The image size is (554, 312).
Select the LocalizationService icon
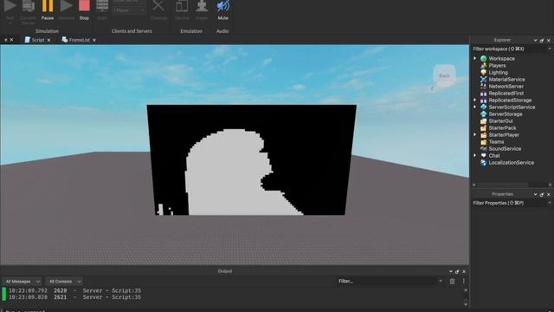tap(483, 162)
